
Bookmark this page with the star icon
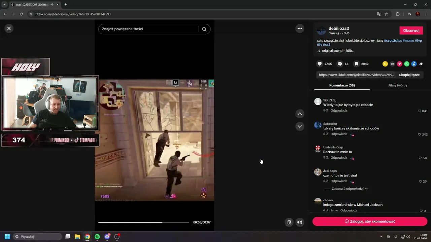pyautogui.click(x=386, y=14)
